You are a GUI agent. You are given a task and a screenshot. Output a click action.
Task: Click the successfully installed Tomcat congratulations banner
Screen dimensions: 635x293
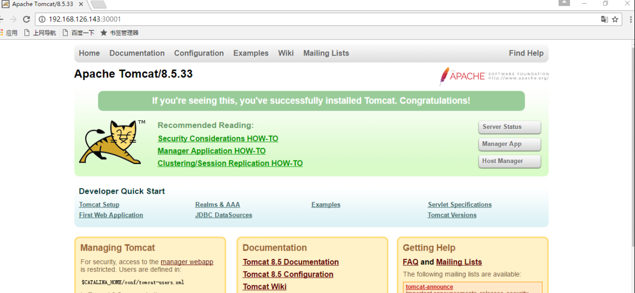click(311, 101)
